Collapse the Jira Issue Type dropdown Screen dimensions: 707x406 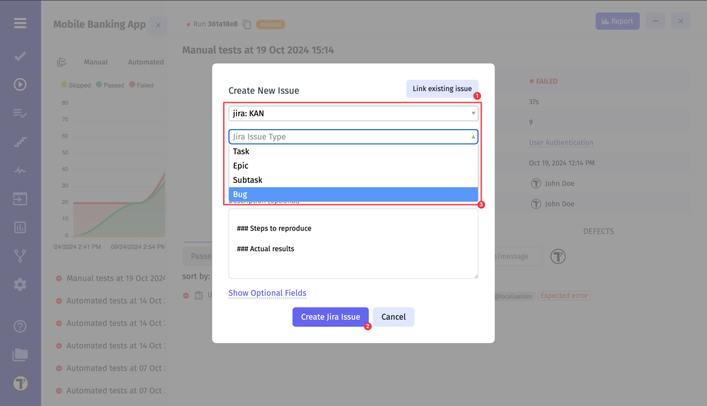[473, 136]
